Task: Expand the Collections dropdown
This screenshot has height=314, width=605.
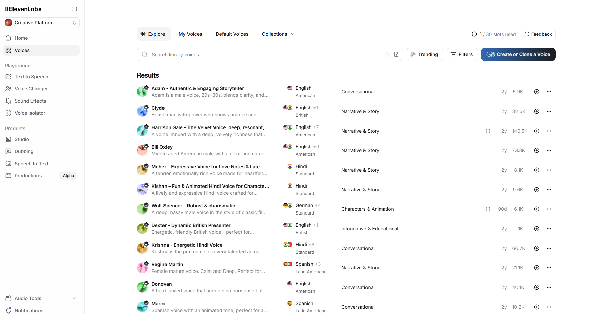Action: click(x=278, y=34)
